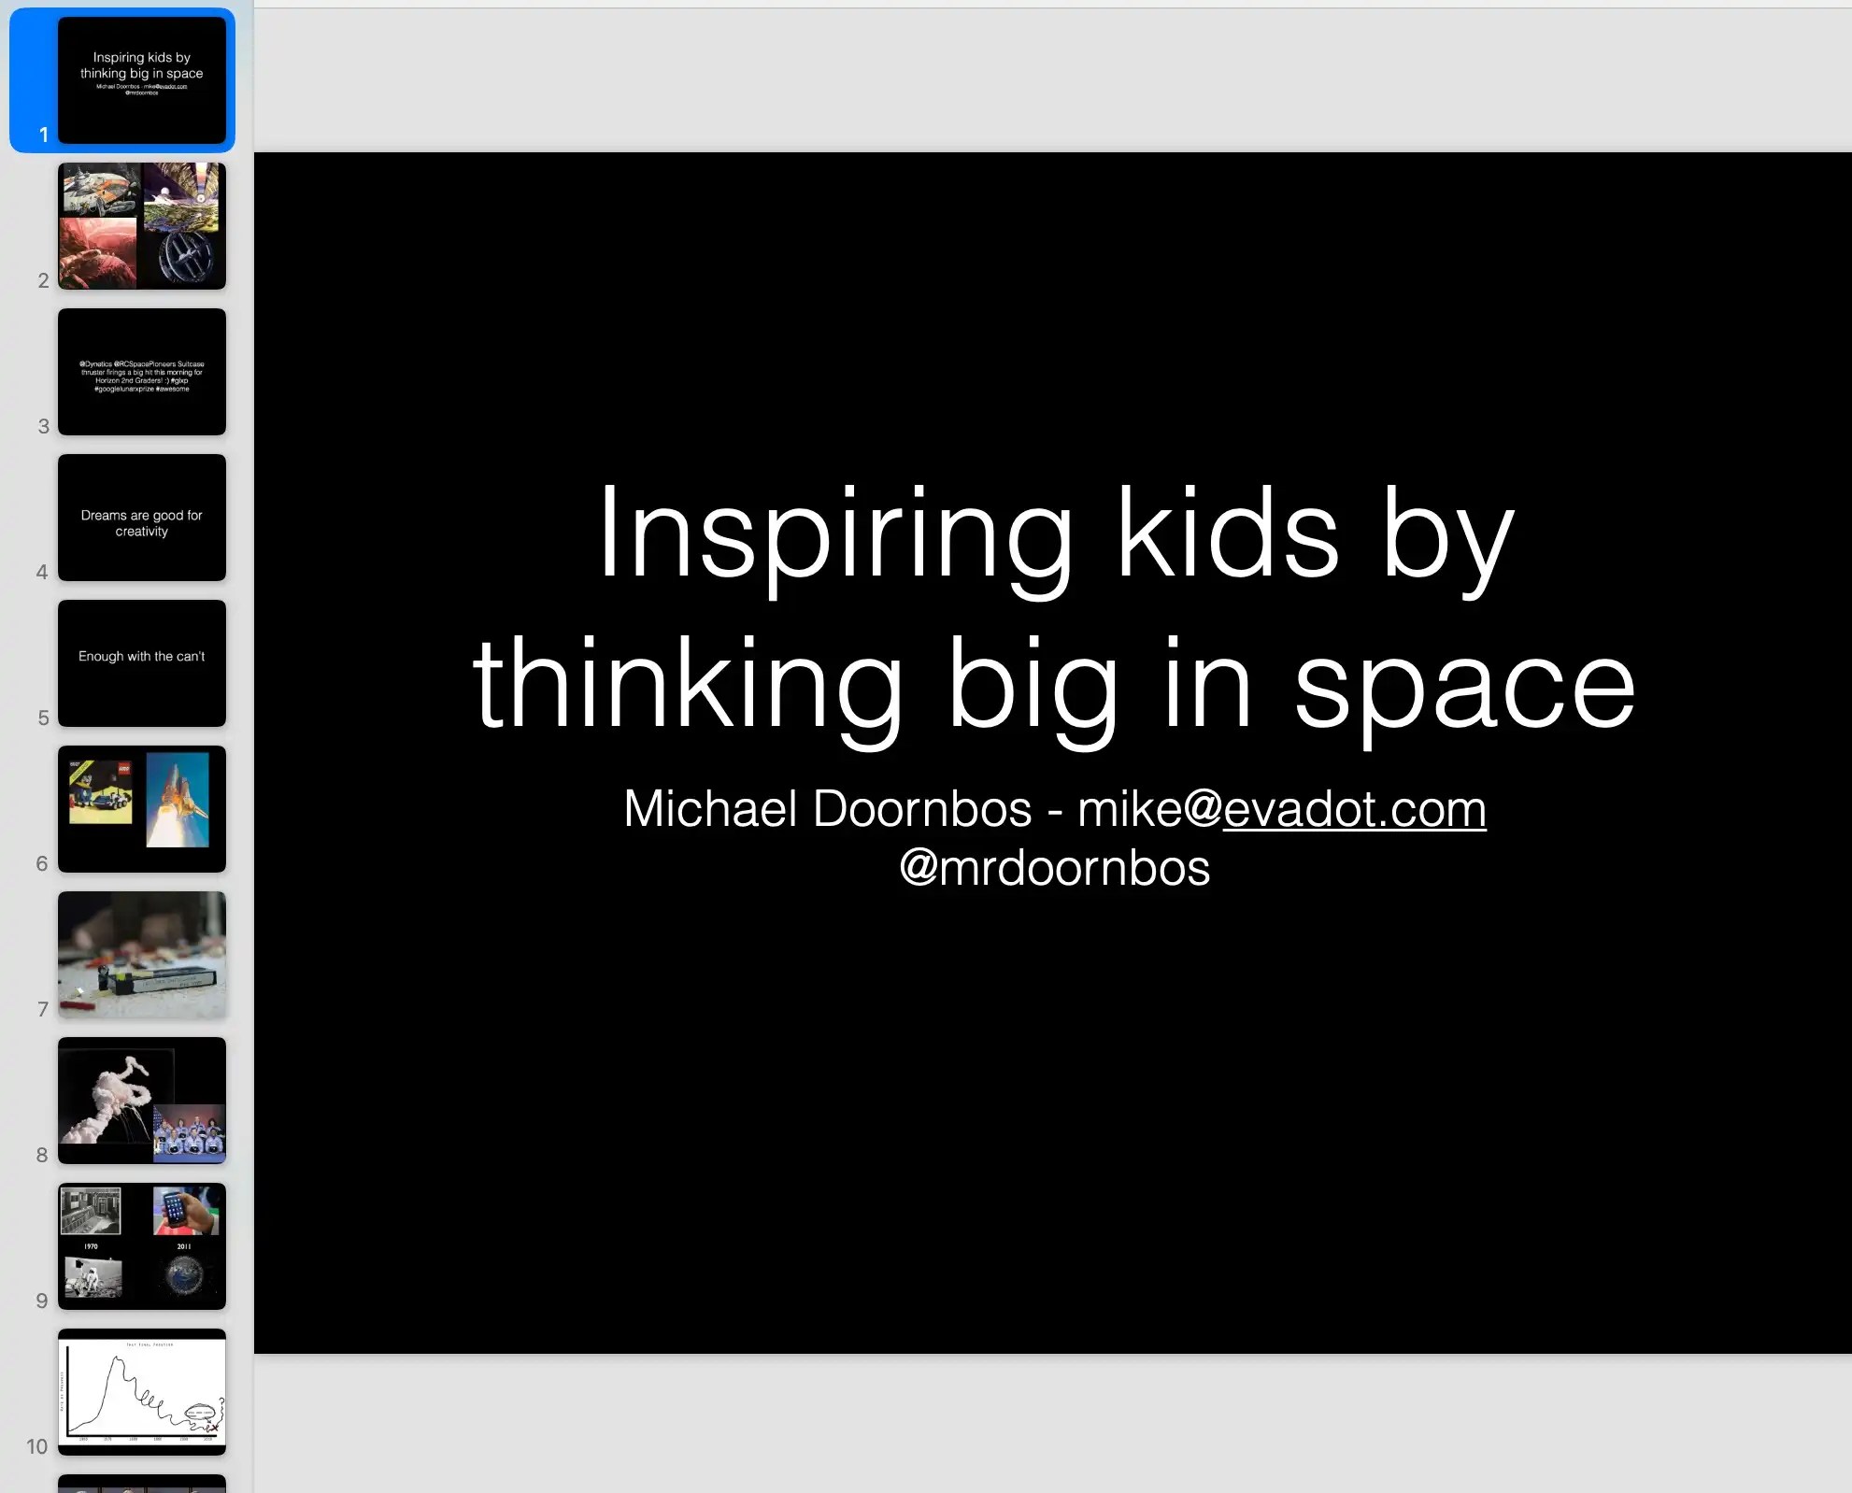Click the @mrdoornbos handle text

click(x=1054, y=868)
